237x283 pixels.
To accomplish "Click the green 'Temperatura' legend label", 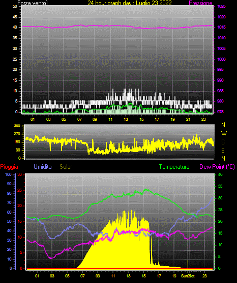I will (x=174, y=167).
